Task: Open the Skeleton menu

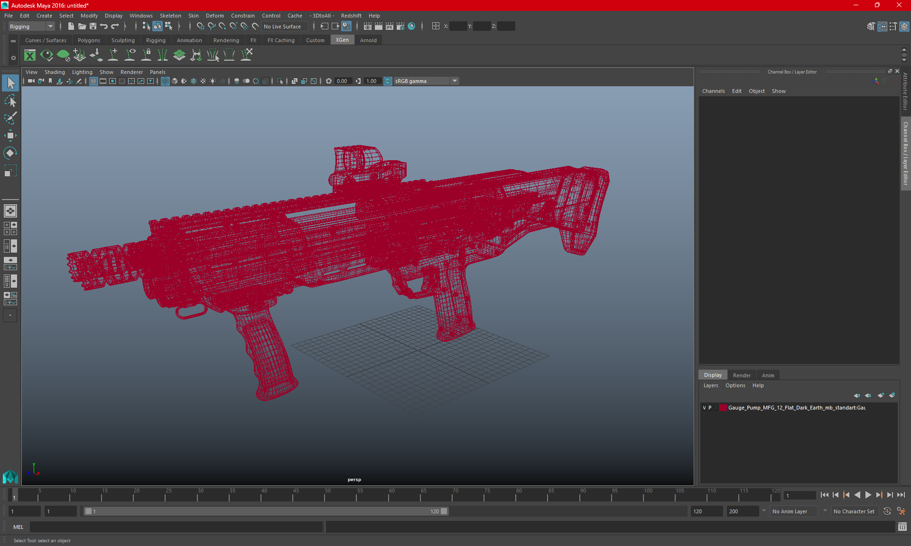Action: [x=170, y=16]
